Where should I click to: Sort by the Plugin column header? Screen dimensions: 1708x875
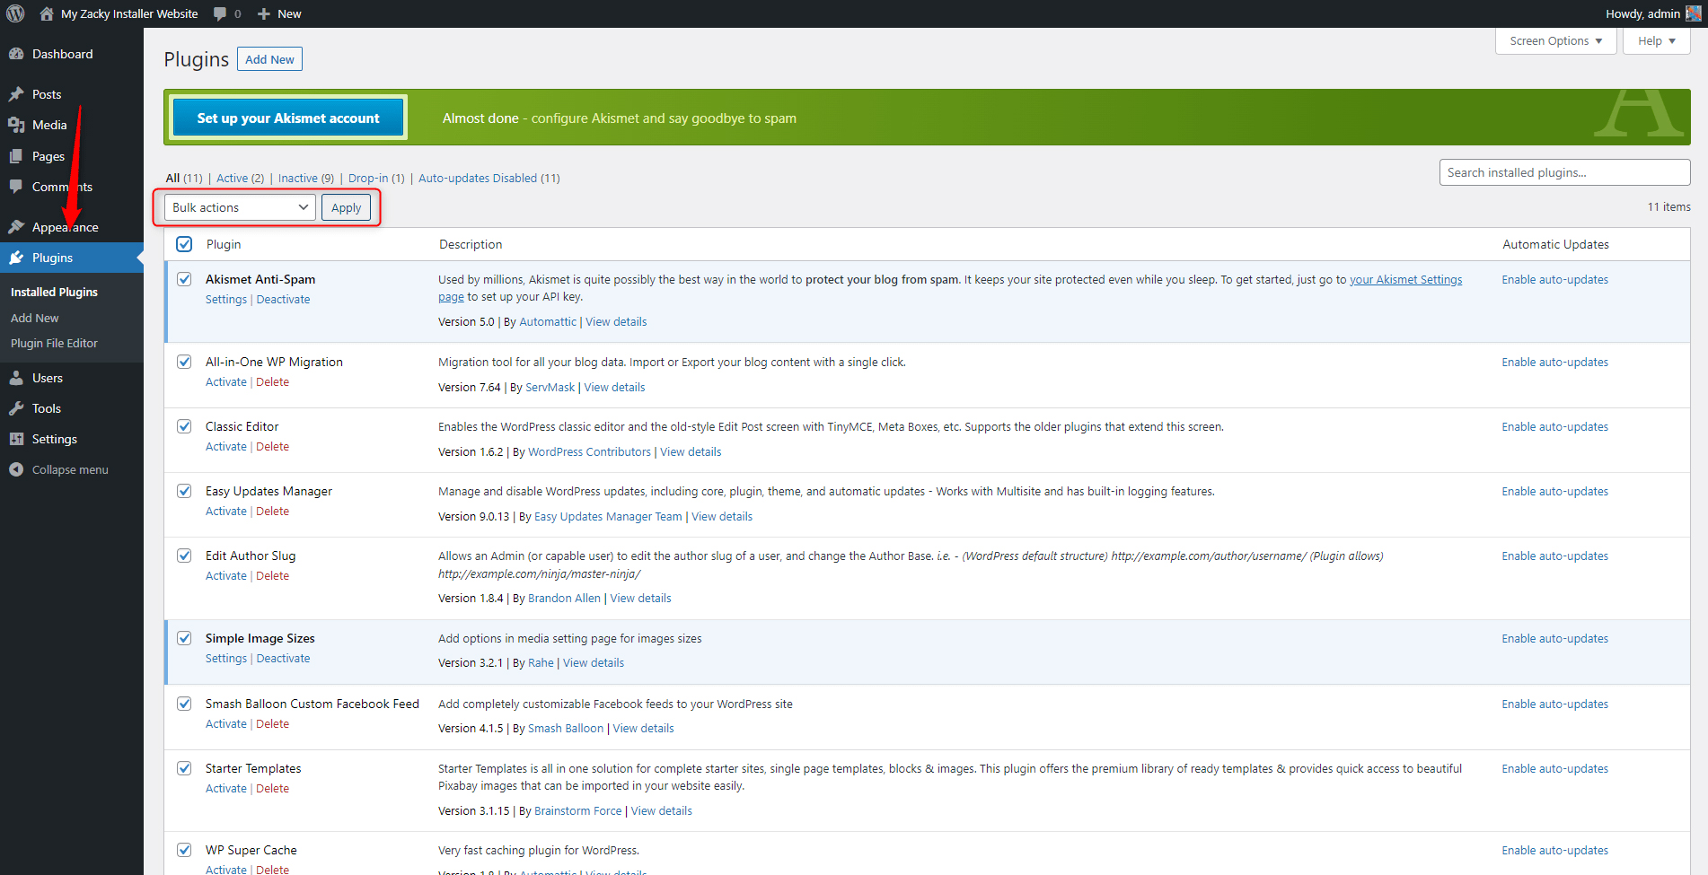(x=224, y=244)
